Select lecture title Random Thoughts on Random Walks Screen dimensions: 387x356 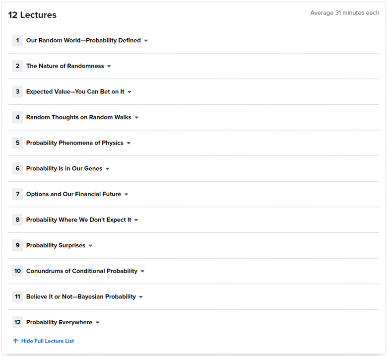pyautogui.click(x=79, y=117)
